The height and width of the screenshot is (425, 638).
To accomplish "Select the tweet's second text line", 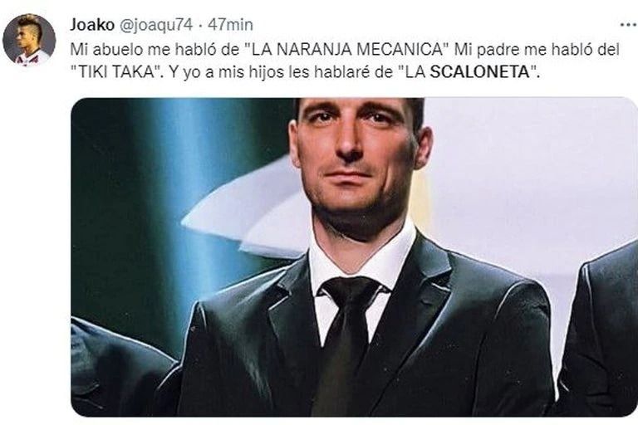I will (305, 72).
